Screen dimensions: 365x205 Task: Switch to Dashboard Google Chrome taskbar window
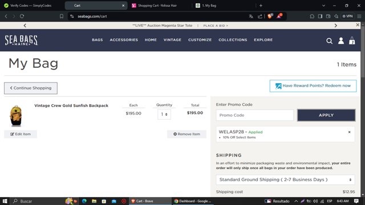pos(193,201)
